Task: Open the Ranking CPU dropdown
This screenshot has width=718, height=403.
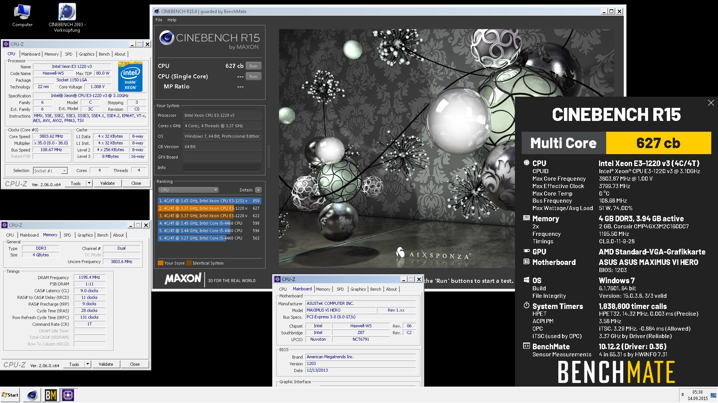Action: (188, 190)
